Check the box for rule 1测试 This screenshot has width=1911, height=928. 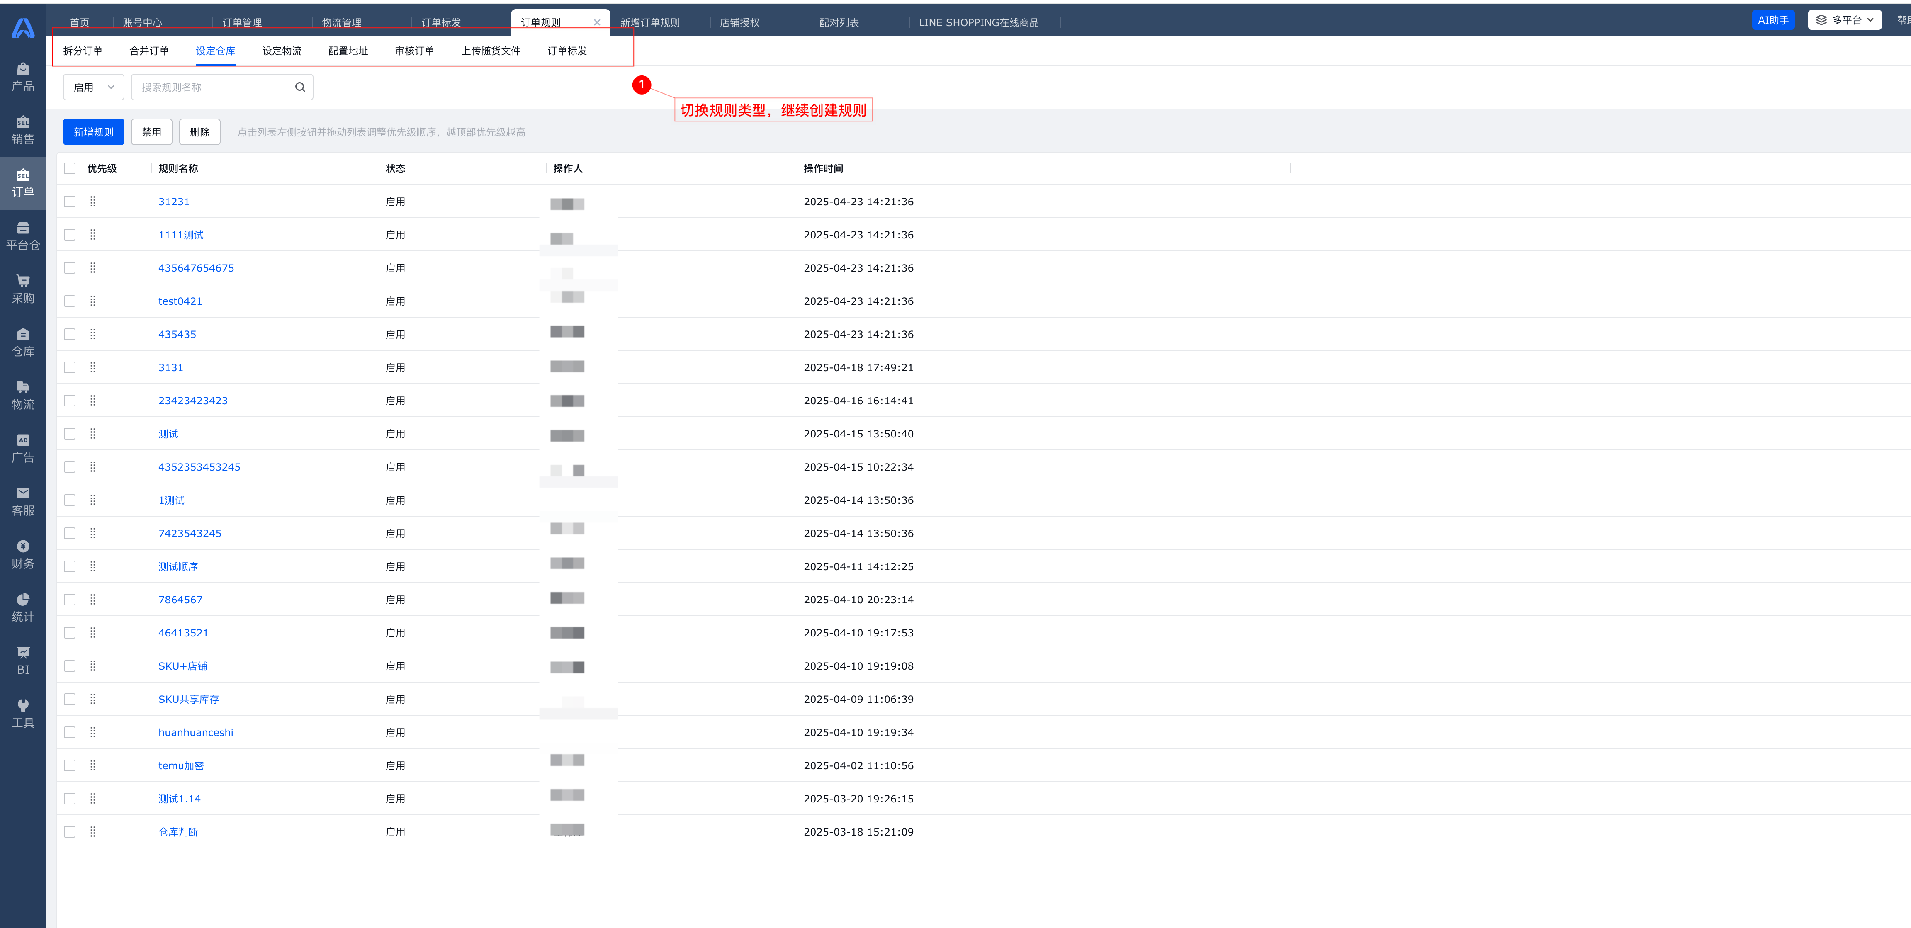coord(70,500)
